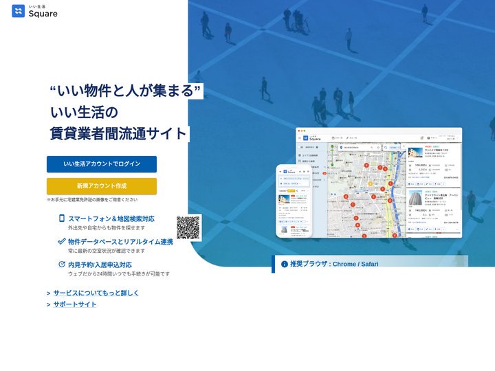Click the text ウェブだから24時間いつでも手続きが可能です
The width and height of the screenshot is (495, 371).
click(x=119, y=274)
